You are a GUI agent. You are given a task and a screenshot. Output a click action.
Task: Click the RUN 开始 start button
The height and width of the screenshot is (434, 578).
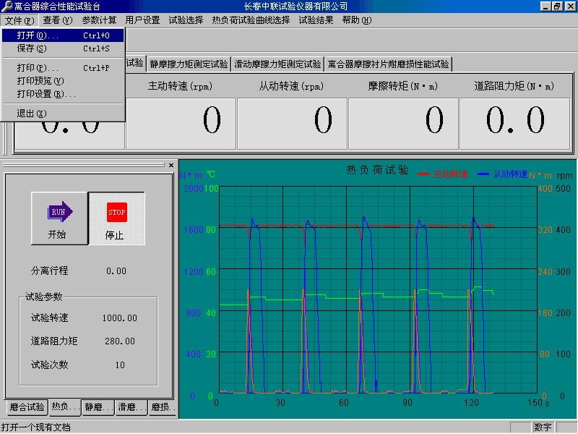tap(59, 218)
